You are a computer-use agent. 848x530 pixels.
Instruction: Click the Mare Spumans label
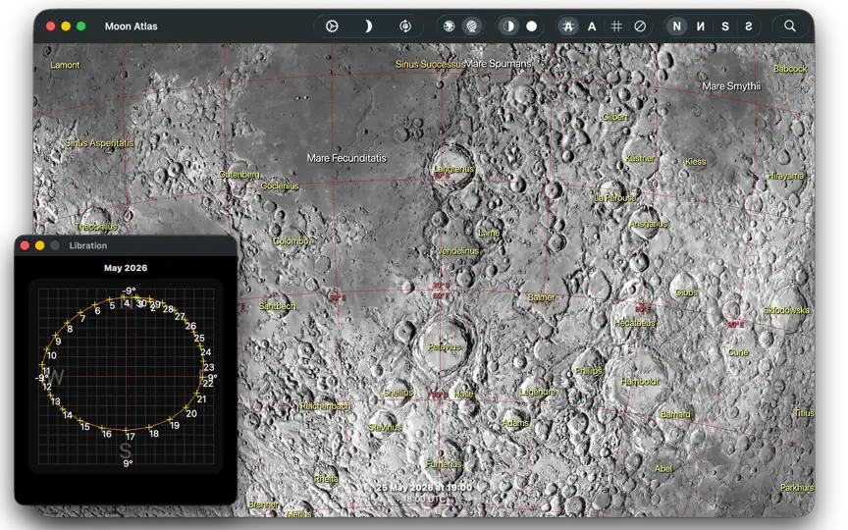(499, 64)
